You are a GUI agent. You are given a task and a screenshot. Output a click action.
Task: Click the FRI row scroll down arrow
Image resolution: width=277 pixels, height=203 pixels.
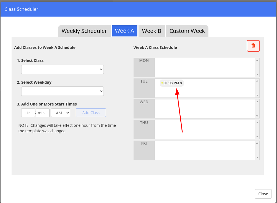pos(257,157)
